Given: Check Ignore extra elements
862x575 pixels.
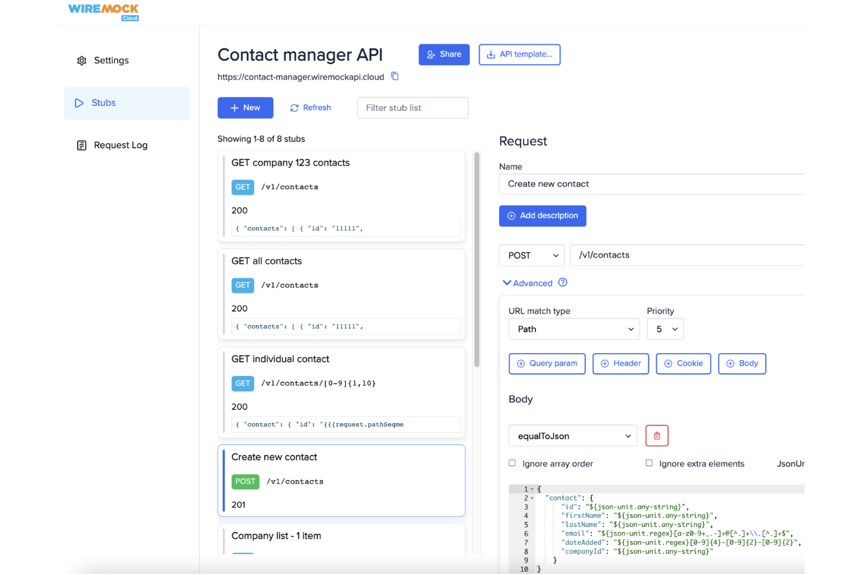Looking at the screenshot, I should (x=649, y=463).
